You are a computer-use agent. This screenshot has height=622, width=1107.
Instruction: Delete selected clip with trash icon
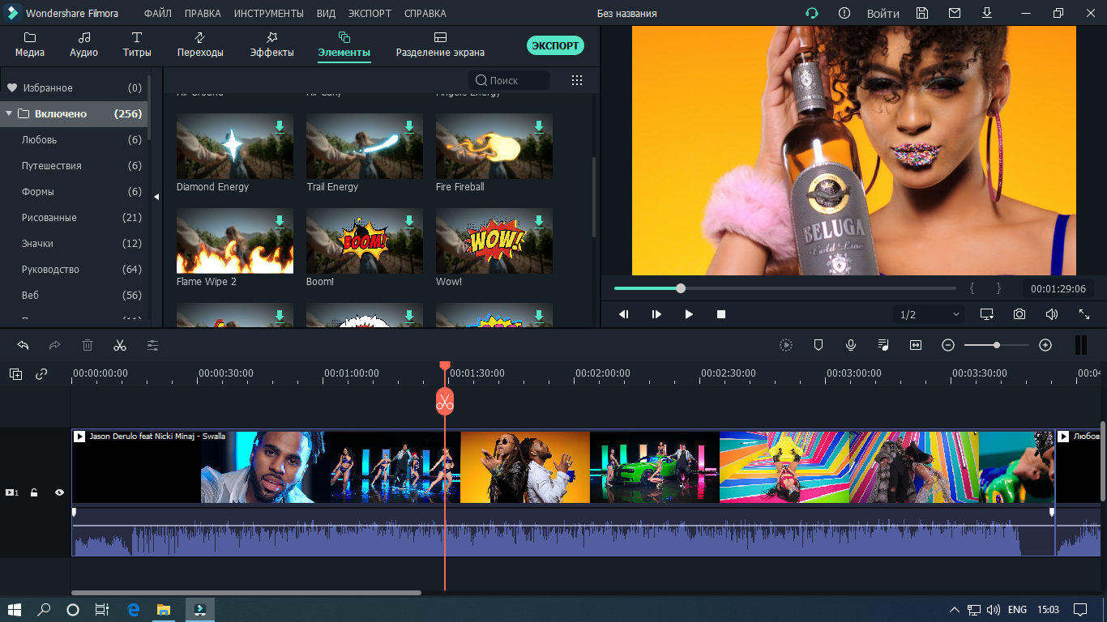tap(88, 345)
